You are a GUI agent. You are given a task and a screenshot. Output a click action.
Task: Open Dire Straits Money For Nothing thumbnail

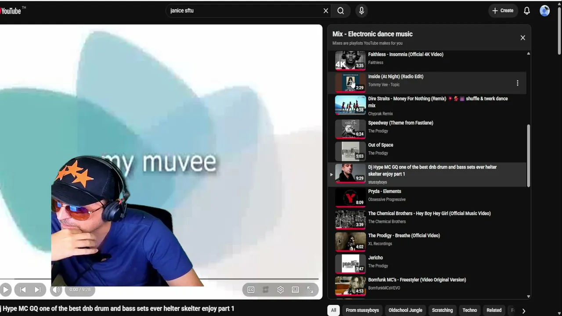(350, 104)
